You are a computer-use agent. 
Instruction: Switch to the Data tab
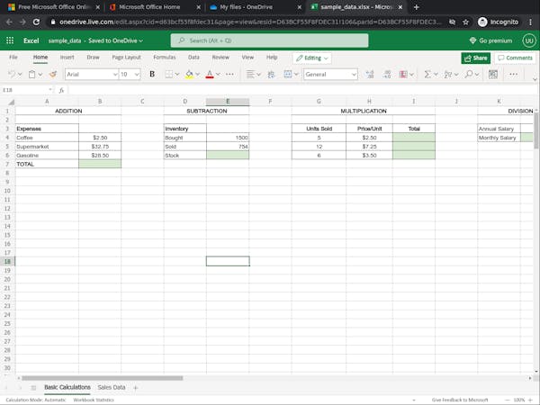[193, 58]
